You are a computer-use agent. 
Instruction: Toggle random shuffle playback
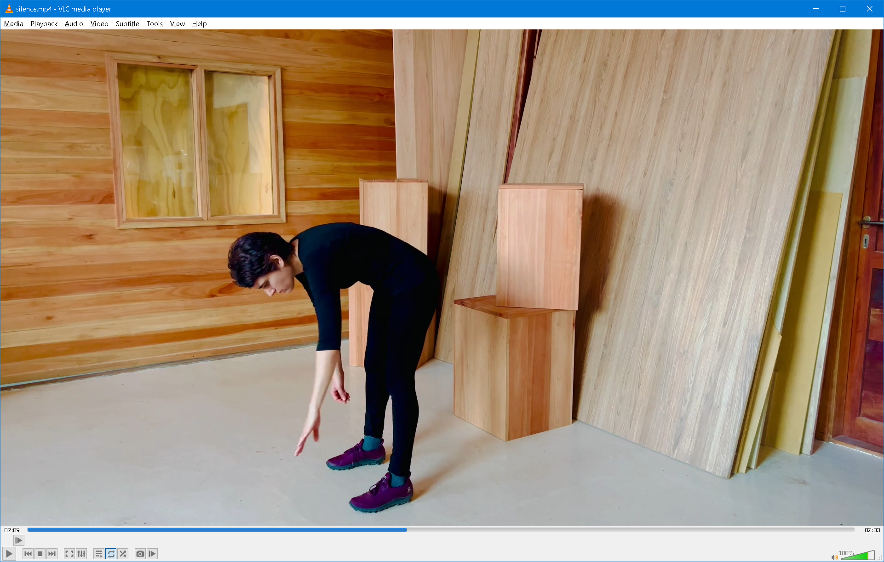tap(123, 554)
